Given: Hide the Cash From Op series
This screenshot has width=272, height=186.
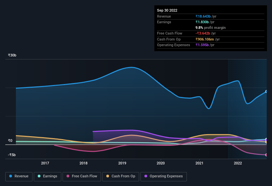Looking at the screenshot, I should [x=121, y=176].
